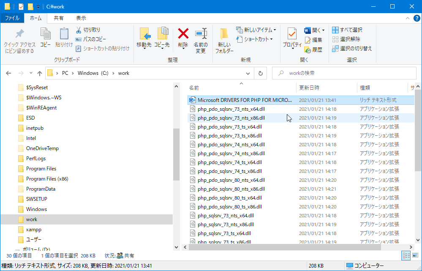Open the ファイル (File) menu
This screenshot has height=271, width=422.
(x=12, y=18)
